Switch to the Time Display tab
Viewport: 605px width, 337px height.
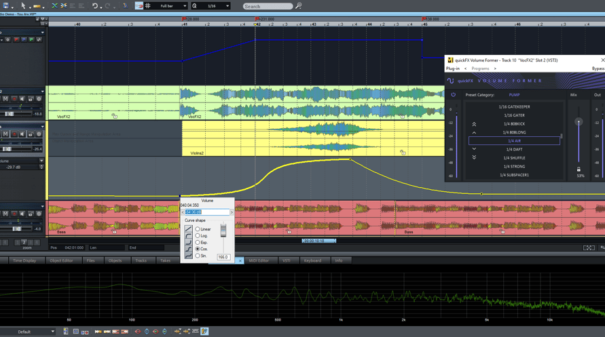24,261
